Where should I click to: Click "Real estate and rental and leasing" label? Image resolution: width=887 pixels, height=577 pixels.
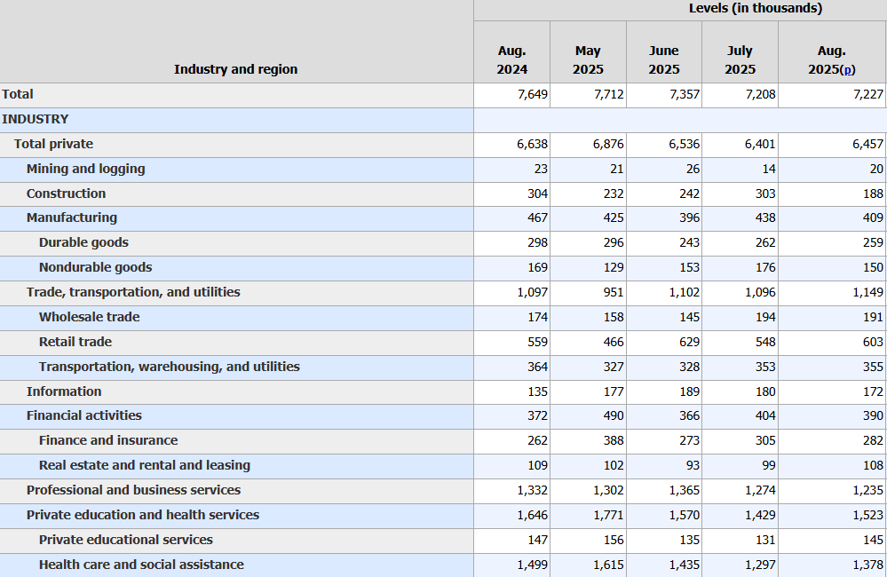(145, 465)
